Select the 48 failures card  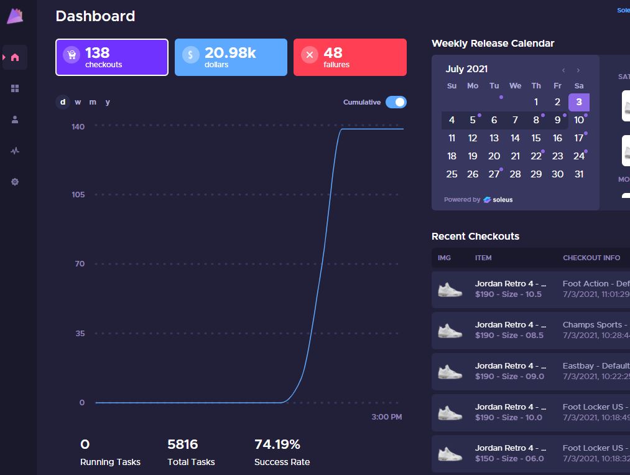pyautogui.click(x=350, y=57)
